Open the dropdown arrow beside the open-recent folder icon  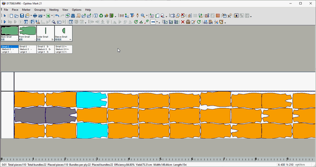point(31,16)
